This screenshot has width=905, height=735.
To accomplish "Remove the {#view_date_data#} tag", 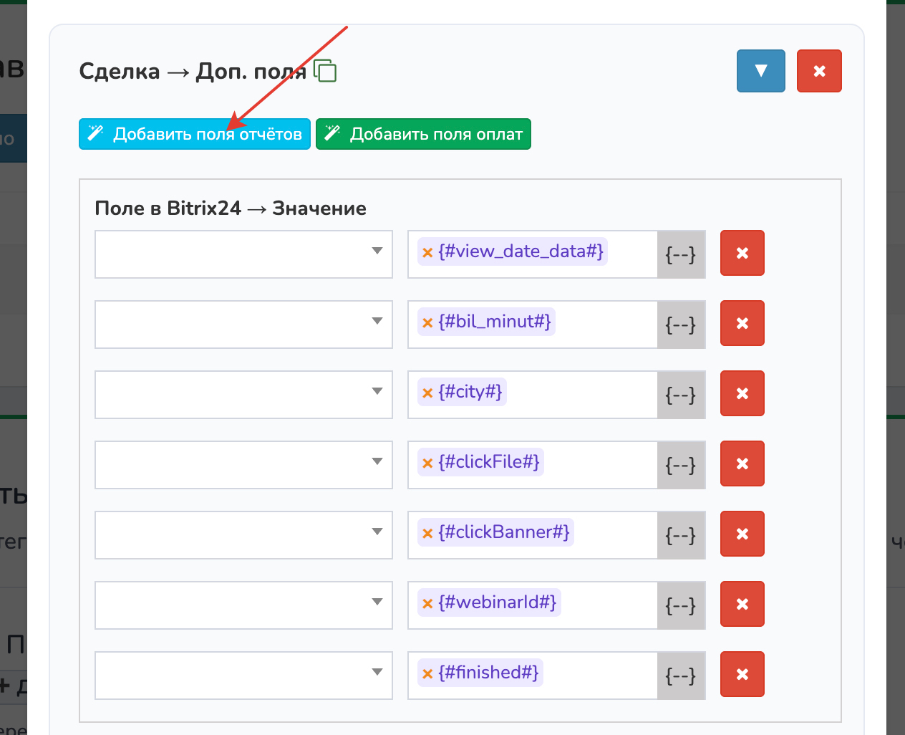I will coord(427,252).
